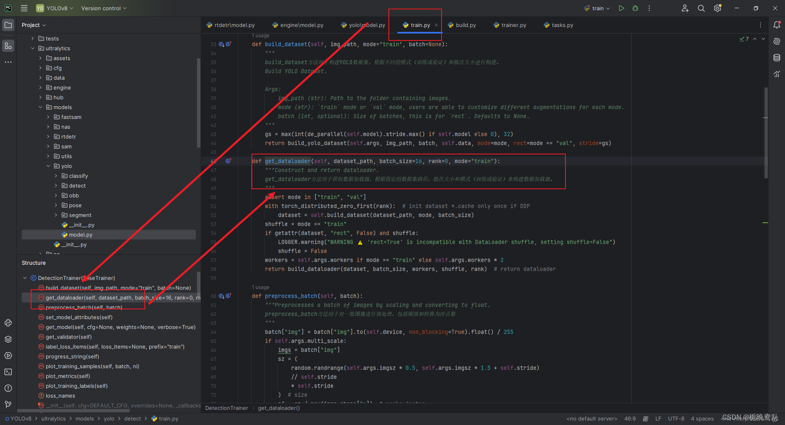Select loss_names field in Structure
The width and height of the screenshot is (785, 425).
pyautogui.click(x=61, y=396)
